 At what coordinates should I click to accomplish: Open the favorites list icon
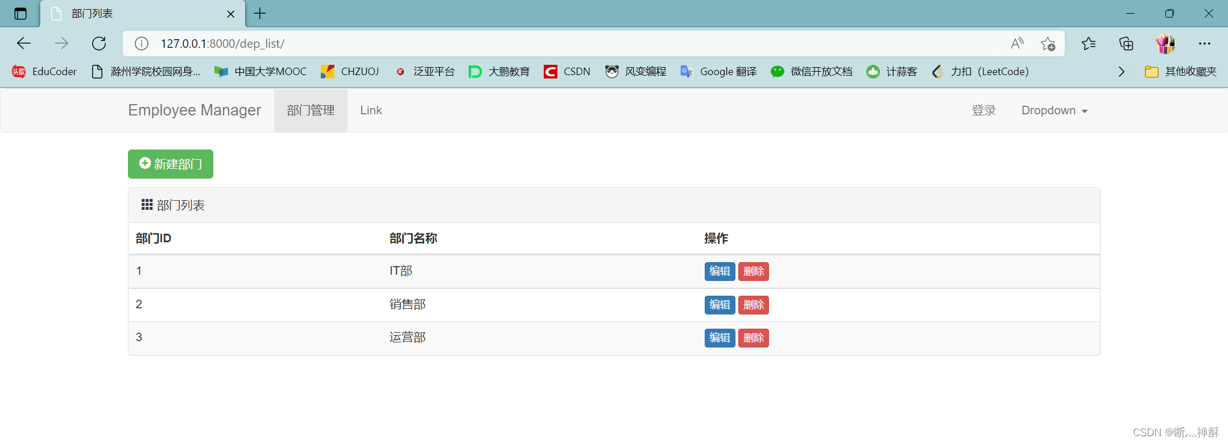(1089, 44)
